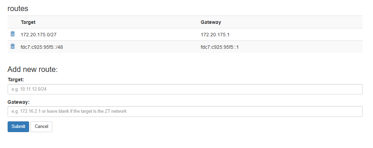Select the fdc7:c925:95f5::1 gateway cell
This screenshot has height=148, width=373.
(x=220, y=47)
